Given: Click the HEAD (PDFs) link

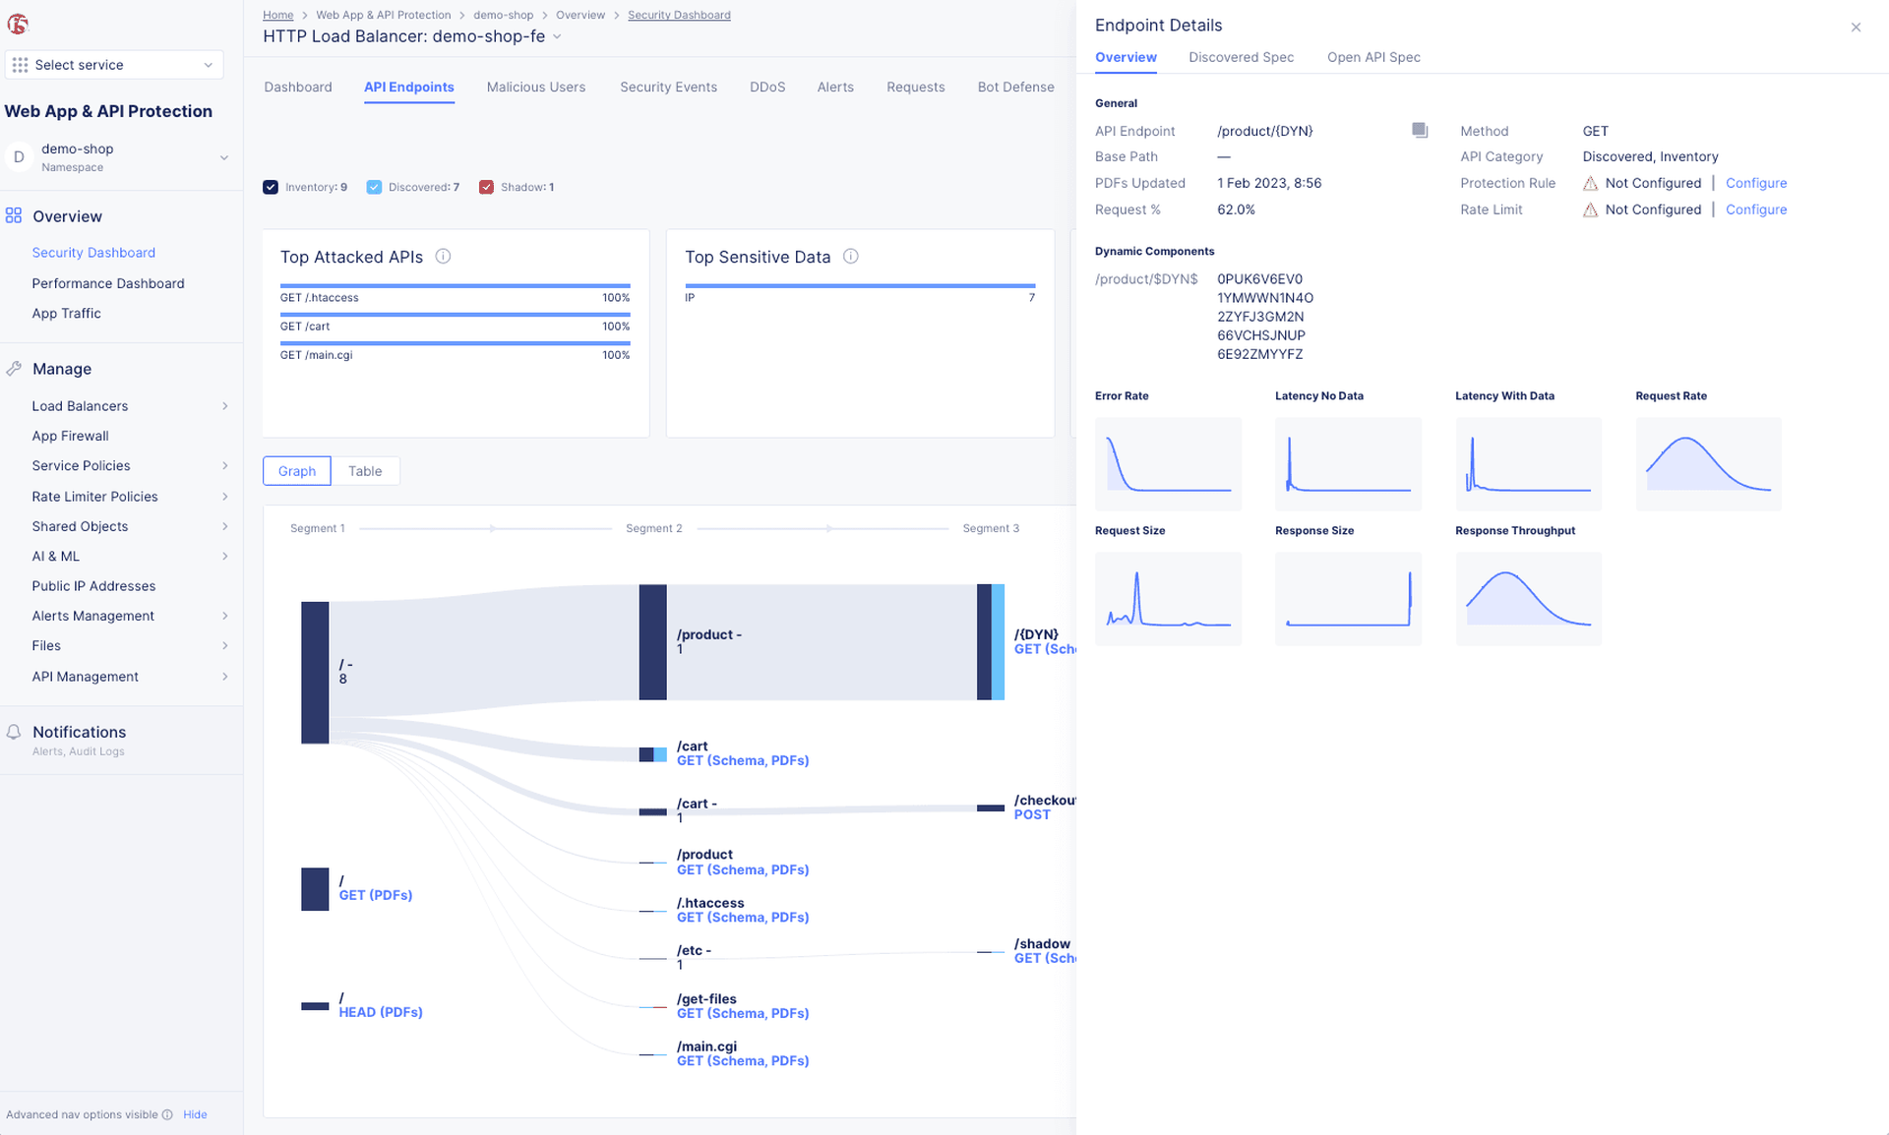Looking at the screenshot, I should [381, 1012].
